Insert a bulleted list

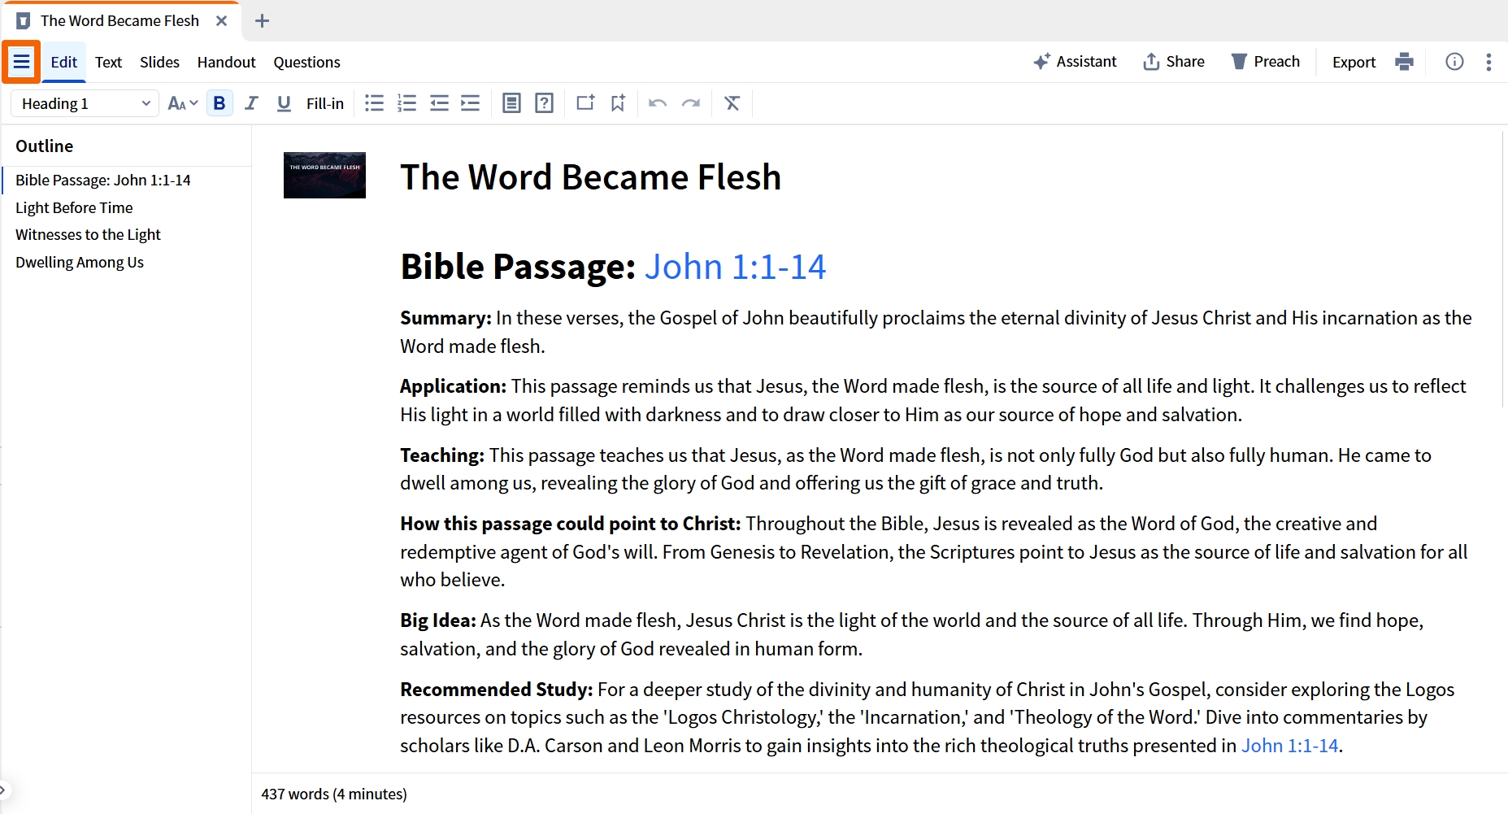coord(374,103)
